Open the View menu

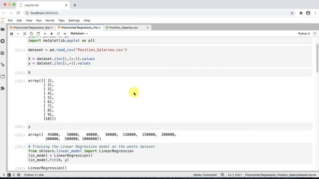[29, 20]
